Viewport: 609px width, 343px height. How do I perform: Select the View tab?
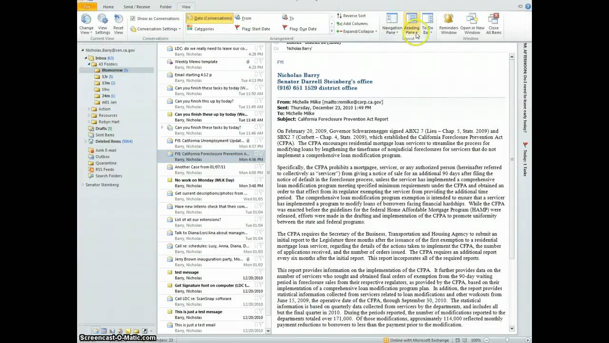(186, 7)
